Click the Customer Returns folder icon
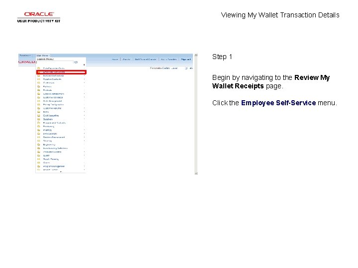This screenshot has width=358, height=268. [x=39, y=108]
